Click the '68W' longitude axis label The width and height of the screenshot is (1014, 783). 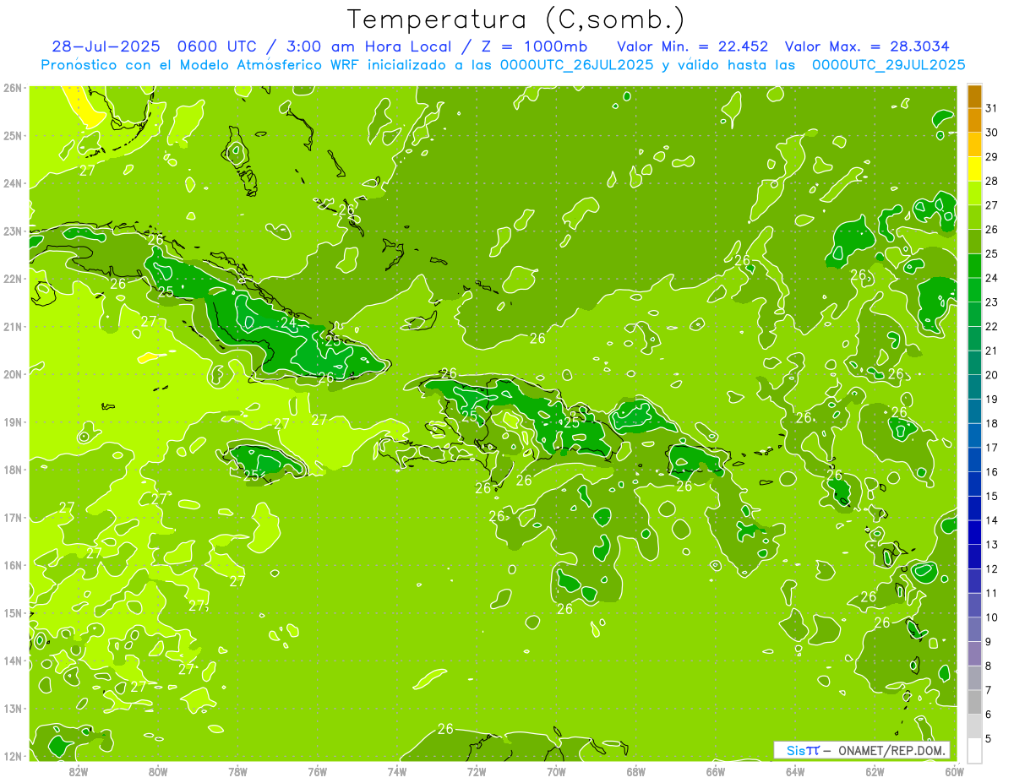click(x=636, y=770)
